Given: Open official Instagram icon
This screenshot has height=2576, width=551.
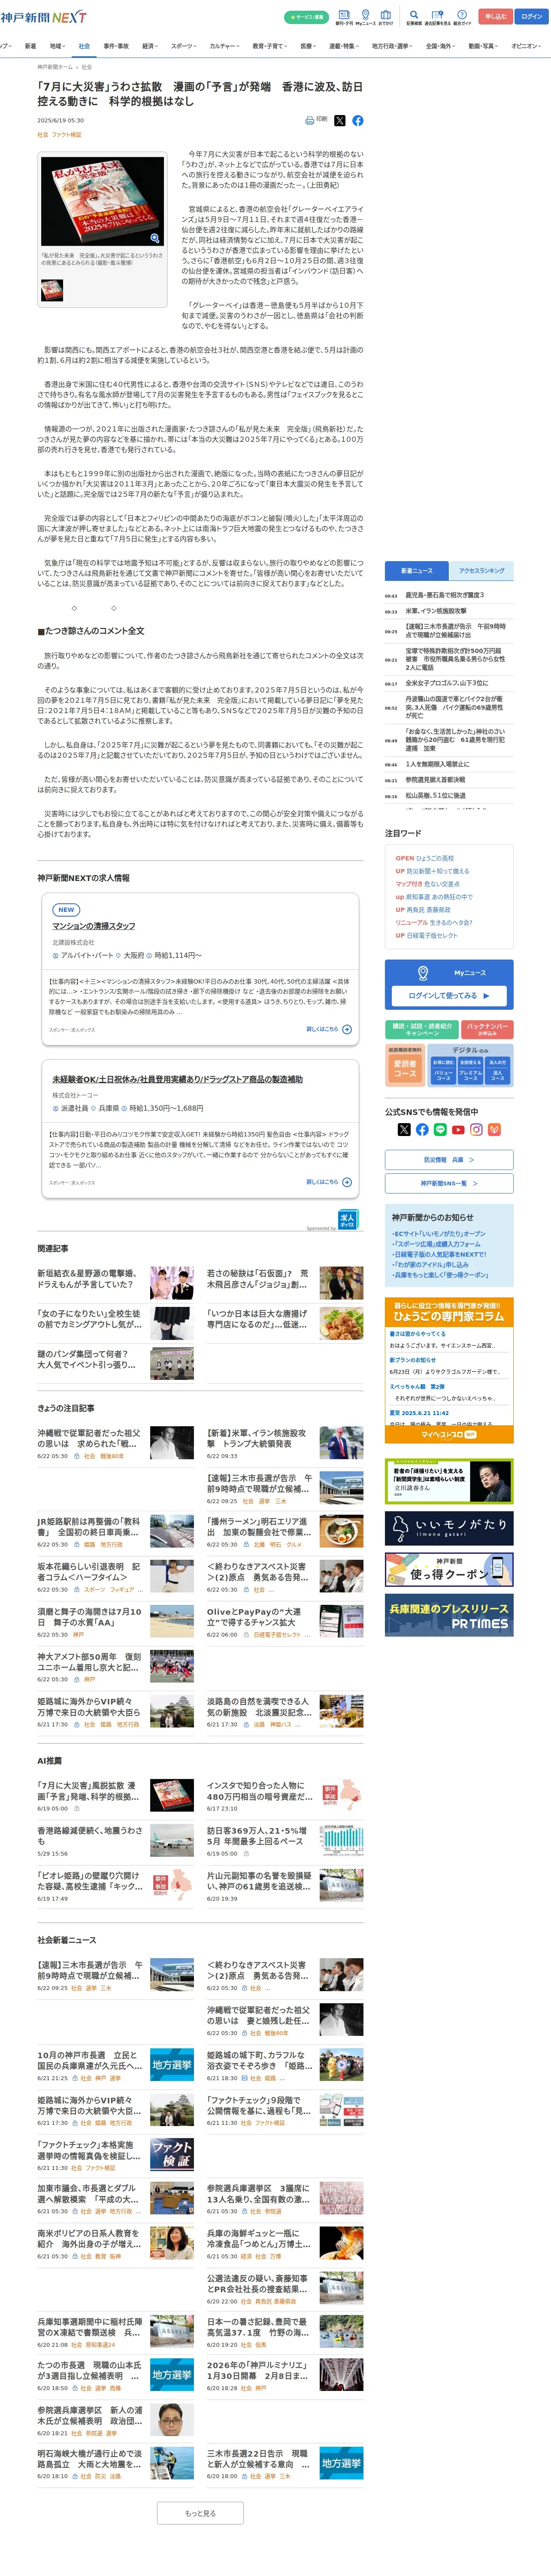Looking at the screenshot, I should click(476, 1129).
